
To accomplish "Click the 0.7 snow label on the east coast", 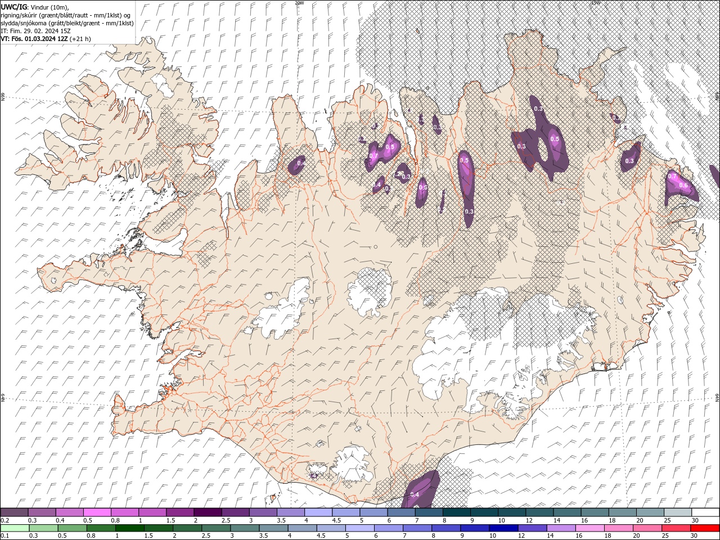I will click(x=672, y=176).
